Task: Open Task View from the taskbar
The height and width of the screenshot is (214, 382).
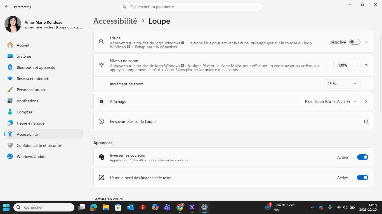Action: pos(81,207)
